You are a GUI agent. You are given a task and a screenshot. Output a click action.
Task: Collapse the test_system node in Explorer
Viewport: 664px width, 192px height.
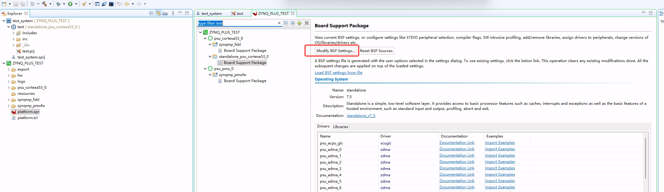coord(4,21)
